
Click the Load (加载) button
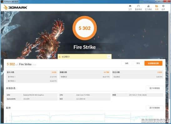127,63
